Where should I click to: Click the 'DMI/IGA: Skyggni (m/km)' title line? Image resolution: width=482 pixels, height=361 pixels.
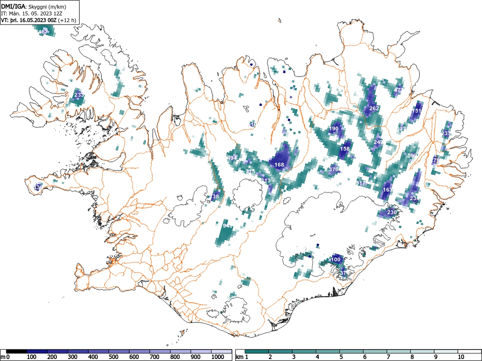tap(34, 6)
